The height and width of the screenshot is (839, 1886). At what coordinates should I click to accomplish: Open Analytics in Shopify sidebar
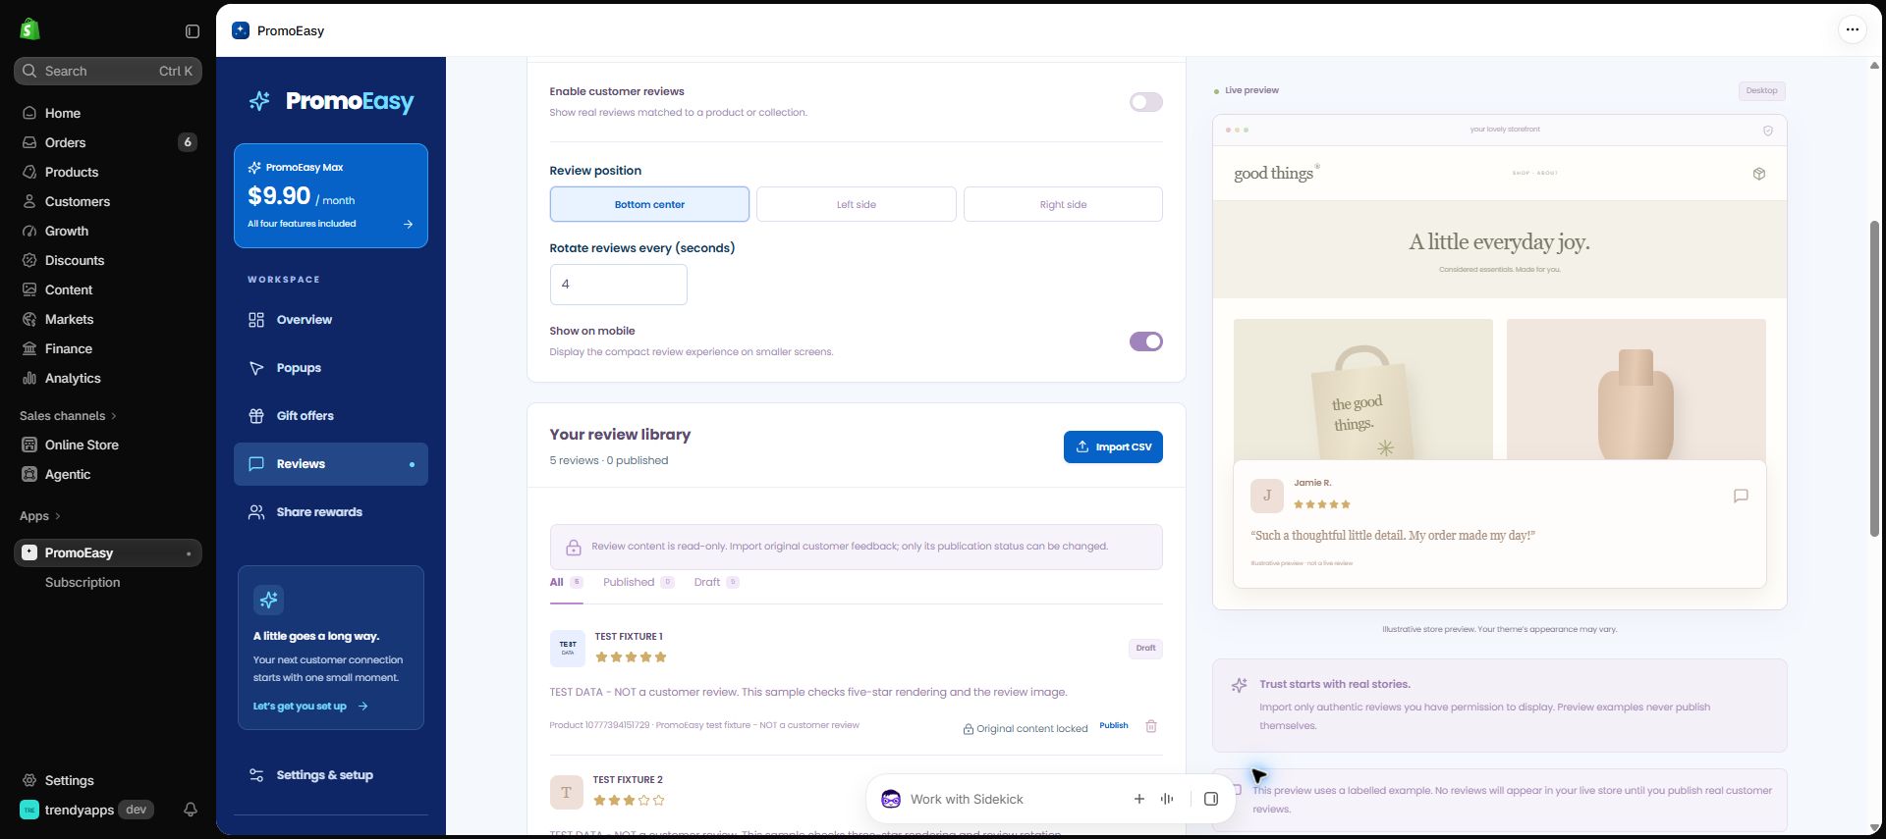[x=108, y=378]
